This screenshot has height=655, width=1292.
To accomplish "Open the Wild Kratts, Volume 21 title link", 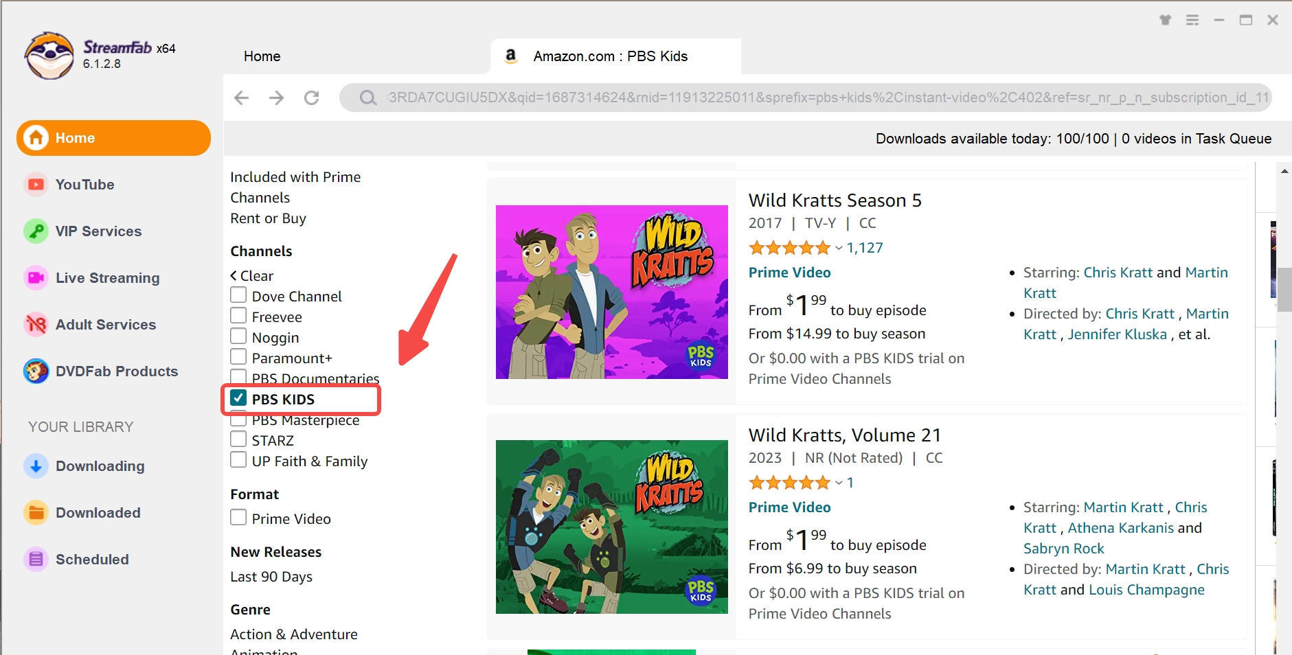I will 844,435.
